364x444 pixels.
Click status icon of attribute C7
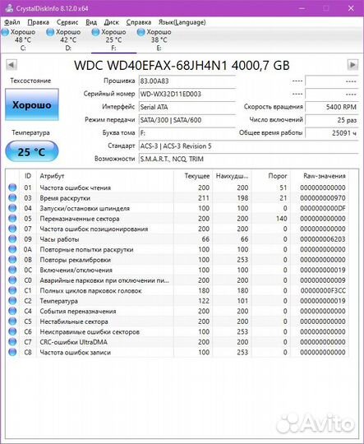click(x=12, y=342)
